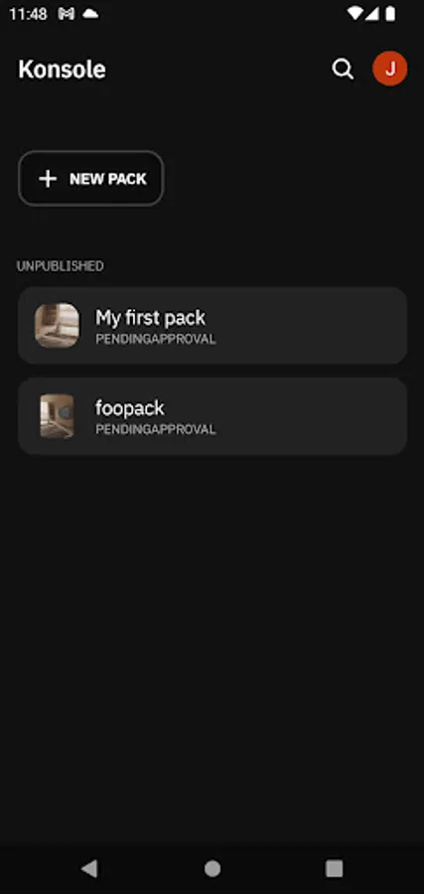Open the search magnifier icon
This screenshot has width=424, height=894.
pyautogui.click(x=343, y=69)
